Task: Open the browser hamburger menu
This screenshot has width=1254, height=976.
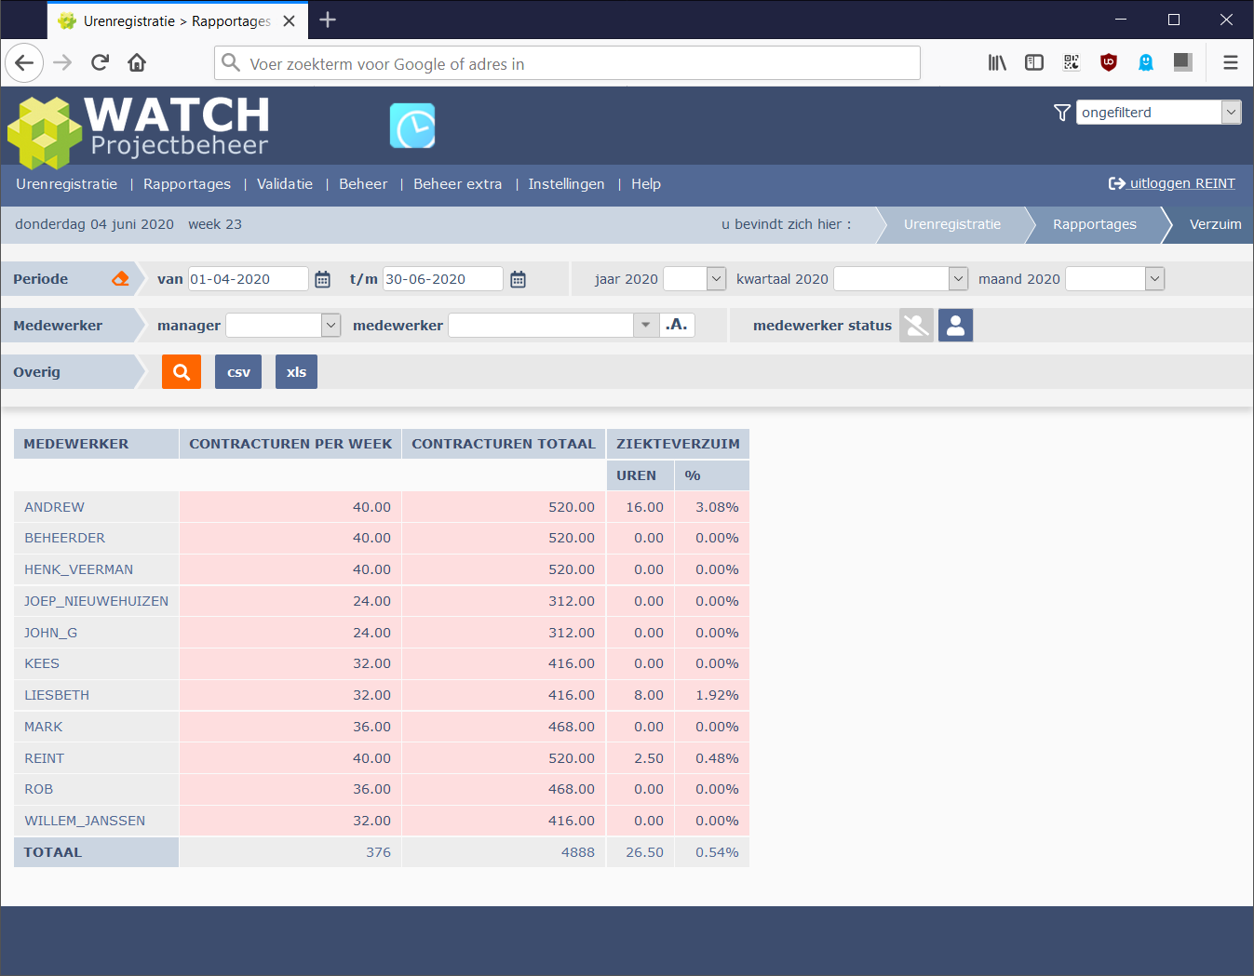Action: pos(1231,62)
